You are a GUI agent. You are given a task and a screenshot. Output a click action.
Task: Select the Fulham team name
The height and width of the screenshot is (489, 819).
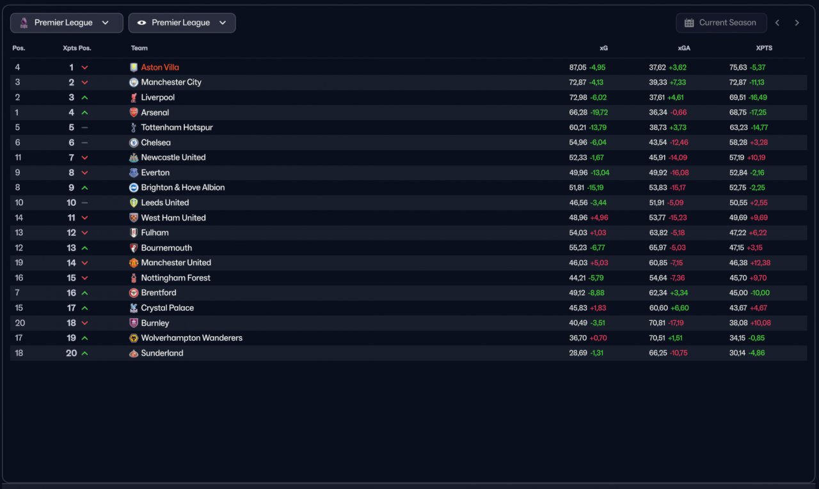point(155,233)
